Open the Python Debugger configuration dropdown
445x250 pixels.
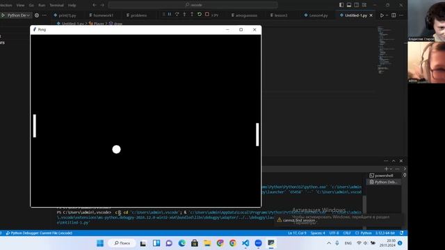coord(19,15)
